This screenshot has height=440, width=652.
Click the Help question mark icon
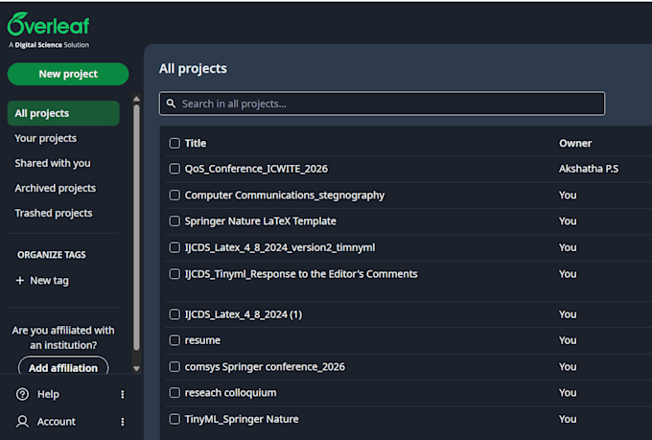22,394
